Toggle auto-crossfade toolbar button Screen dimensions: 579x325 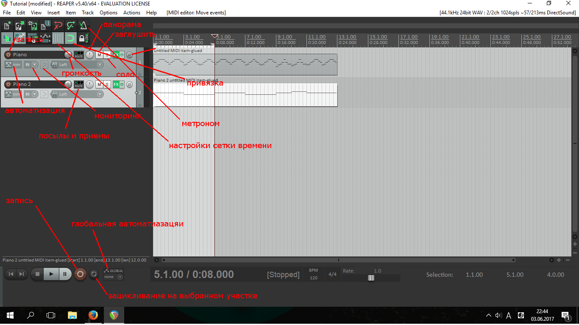(7, 38)
